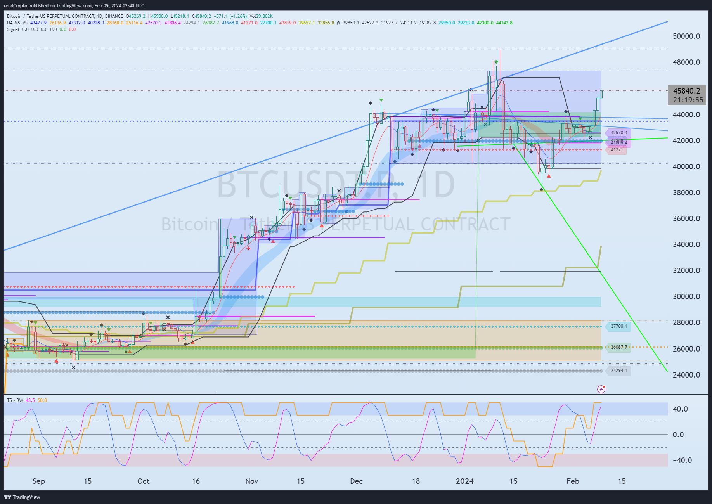Click the close value C45840.2
The image size is (712, 504).
tap(201, 16)
